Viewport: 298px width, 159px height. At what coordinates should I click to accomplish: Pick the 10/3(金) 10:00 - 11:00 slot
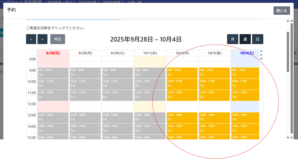(x=214, y=84)
